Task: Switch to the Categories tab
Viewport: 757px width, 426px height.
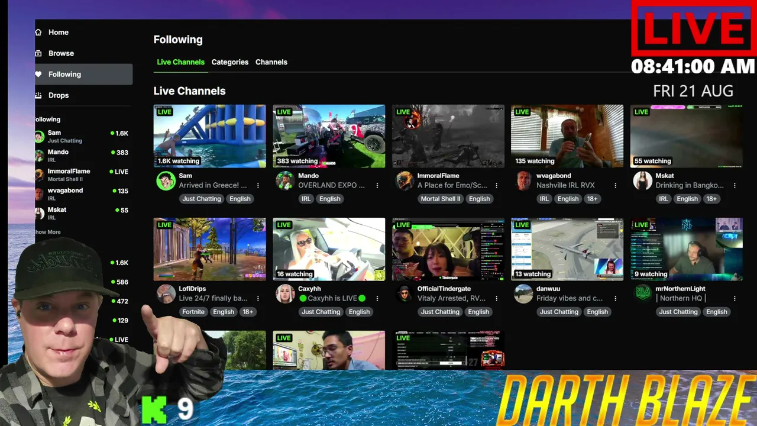Action: [230, 62]
